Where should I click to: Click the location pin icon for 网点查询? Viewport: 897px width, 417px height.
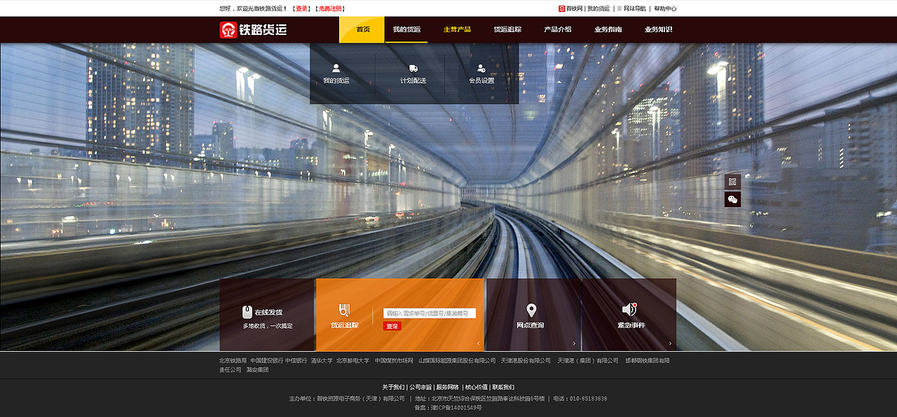click(x=531, y=310)
